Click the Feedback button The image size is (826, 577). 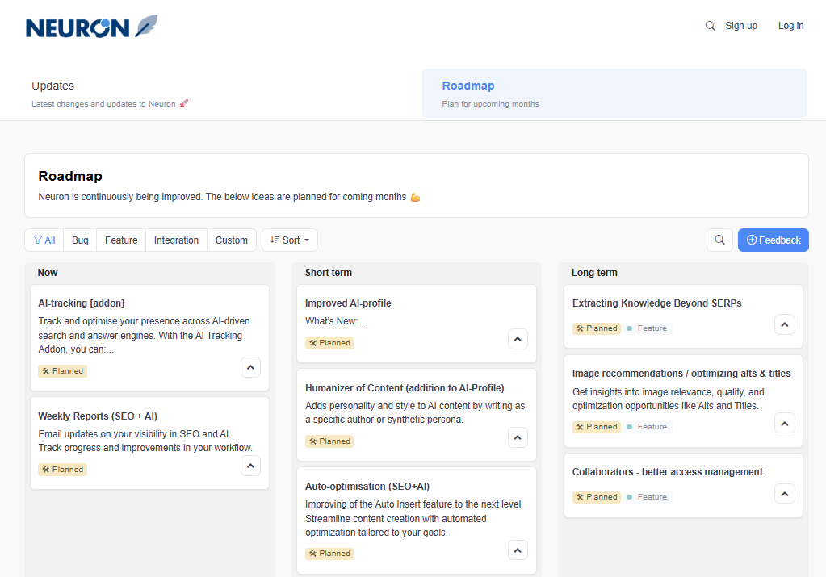pos(774,240)
